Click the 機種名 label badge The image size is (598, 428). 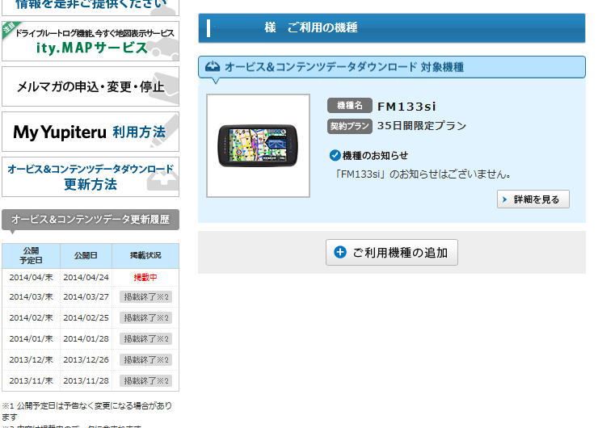(x=350, y=106)
